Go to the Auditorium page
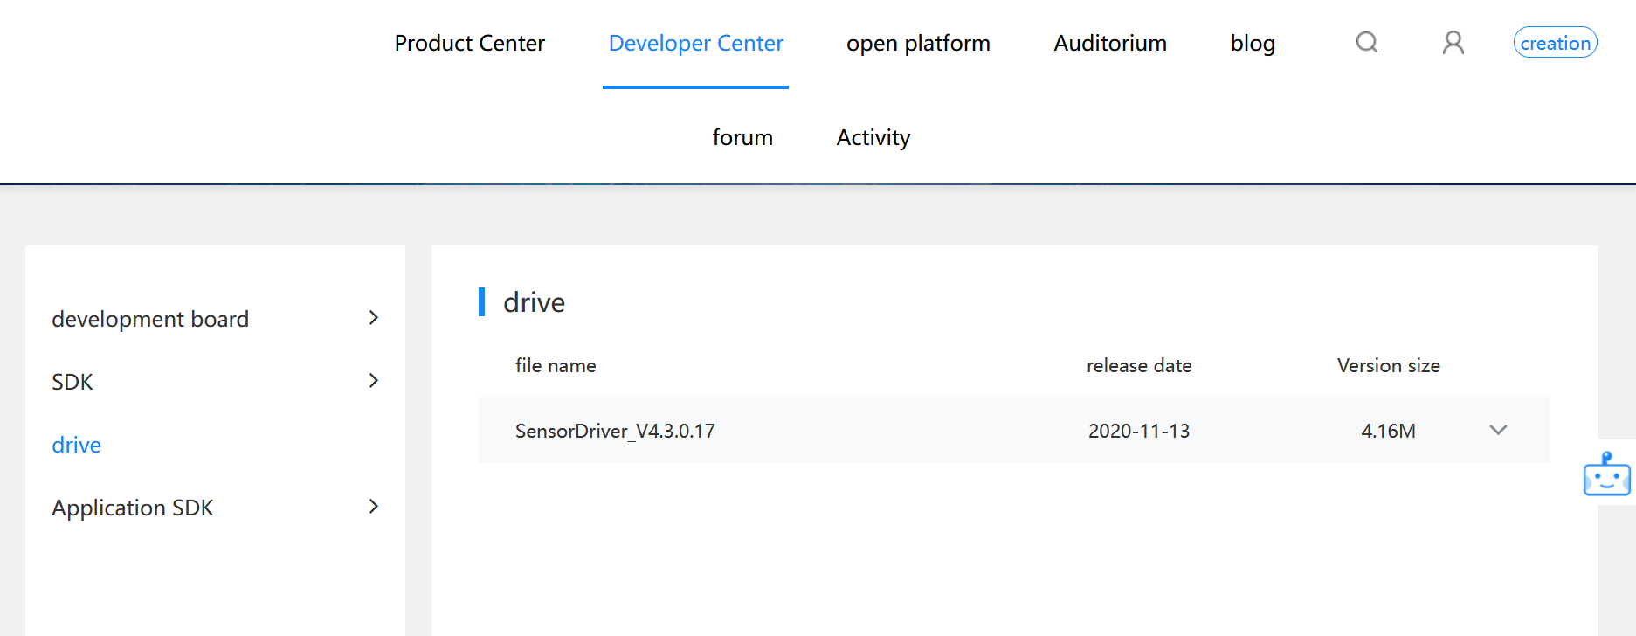 click(1110, 43)
